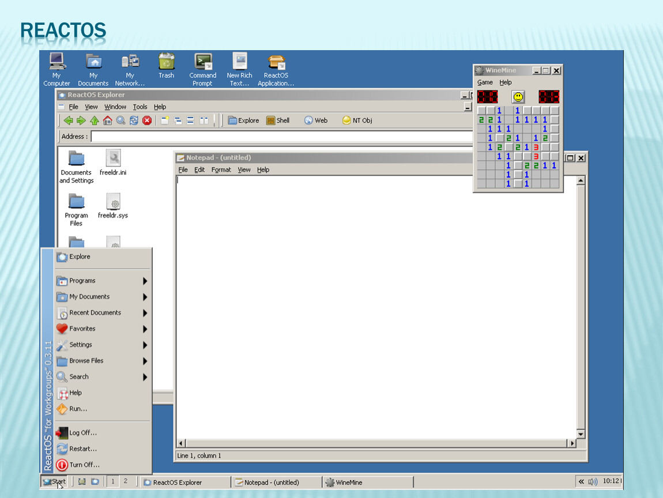
Task: Select the Trash desktop icon
Action: pos(166,66)
